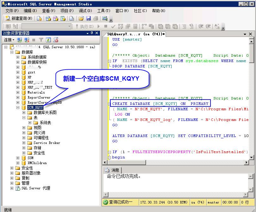This screenshot has height=212, width=256.
Task: Click the Connect icon in SQL editor toolbar
Action: coord(8,26)
